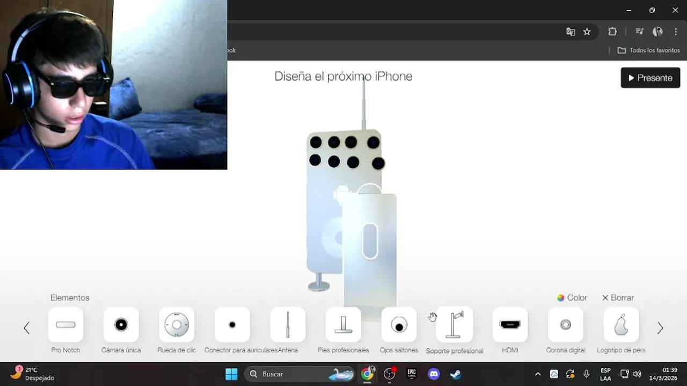Open the volume control in tray
The height and width of the screenshot is (386, 687).
point(637,374)
